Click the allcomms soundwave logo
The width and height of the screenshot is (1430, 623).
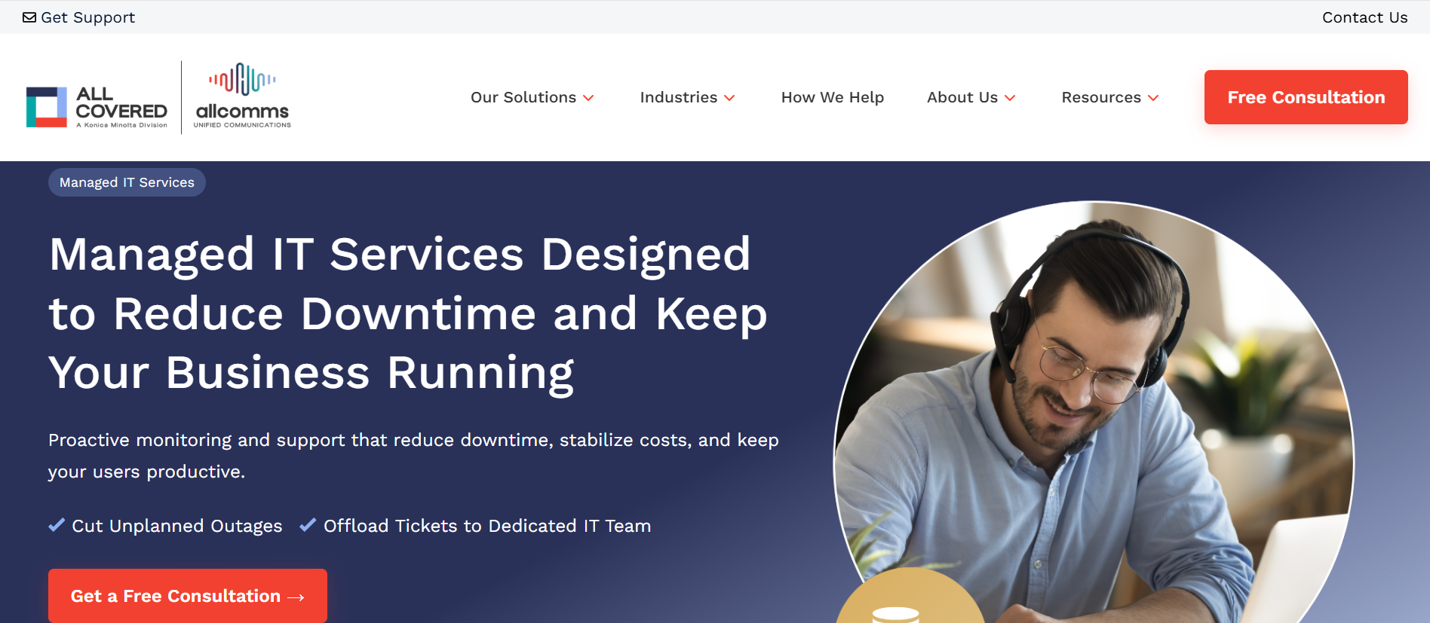click(242, 80)
